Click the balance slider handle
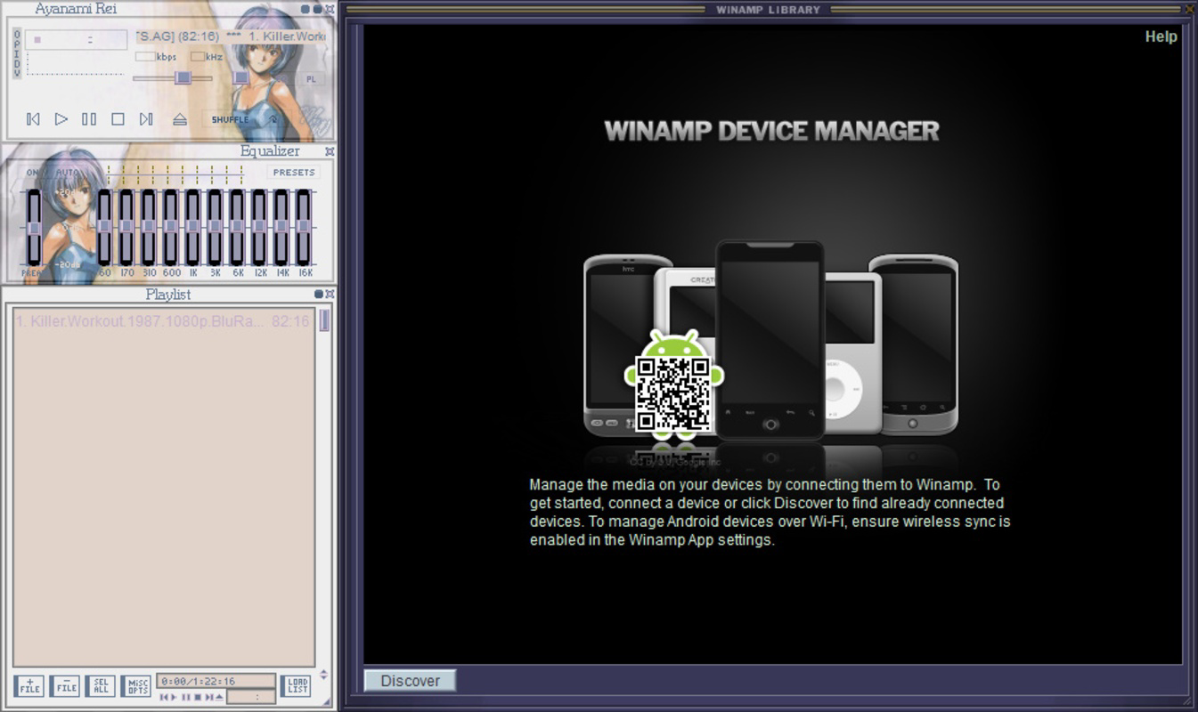 click(x=240, y=77)
